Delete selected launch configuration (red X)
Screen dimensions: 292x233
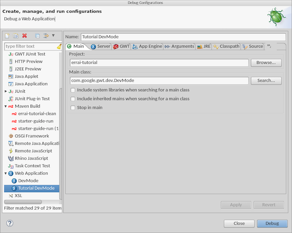tap(24, 36)
